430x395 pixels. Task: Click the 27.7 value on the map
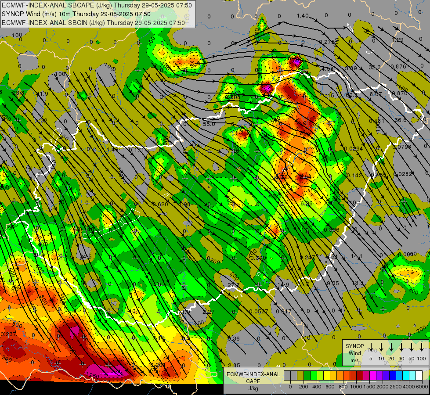coord(234,285)
